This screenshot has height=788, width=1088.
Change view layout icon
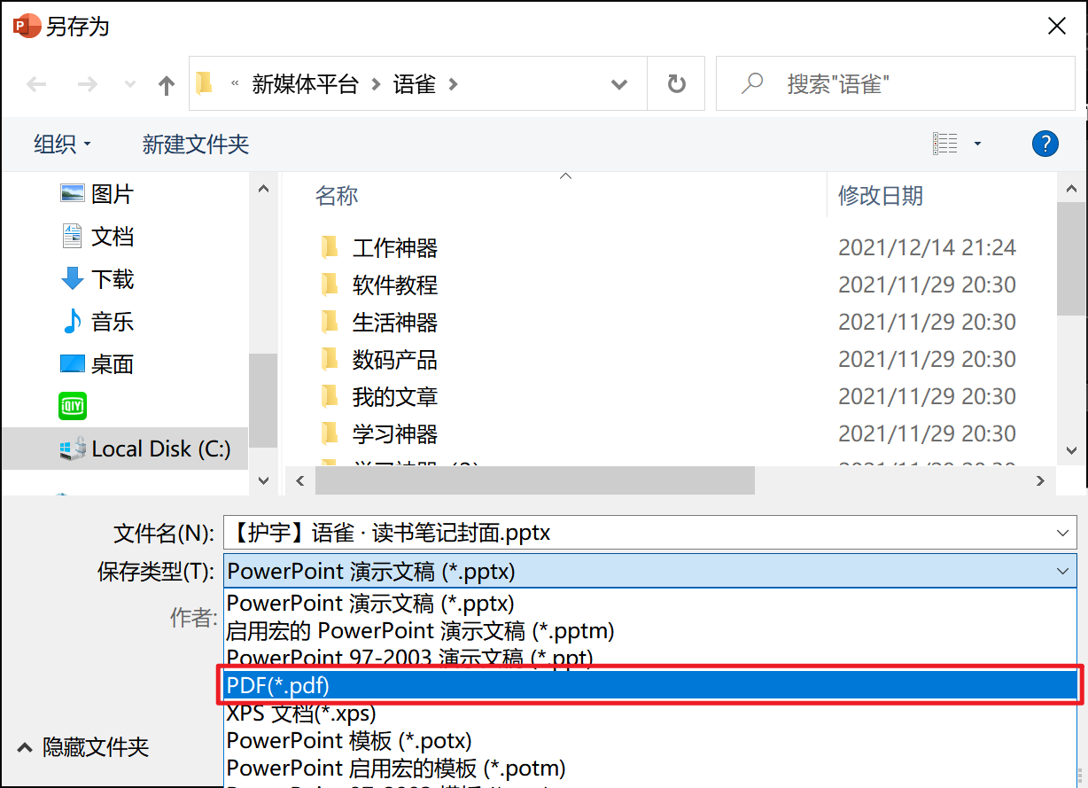[x=945, y=143]
